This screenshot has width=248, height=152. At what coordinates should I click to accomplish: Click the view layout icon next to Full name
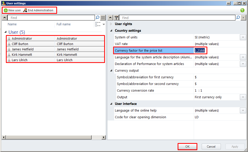(x=98, y=24)
